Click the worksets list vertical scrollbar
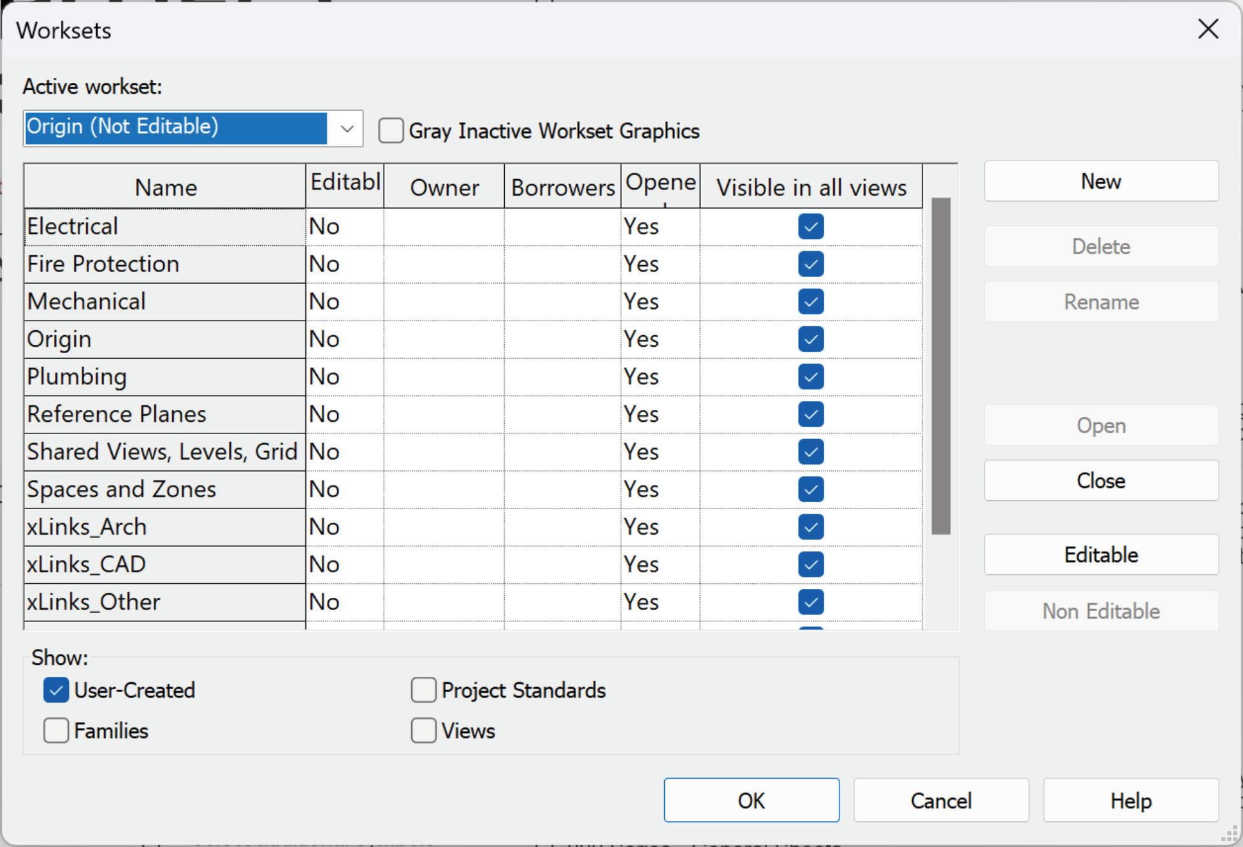 [941, 365]
